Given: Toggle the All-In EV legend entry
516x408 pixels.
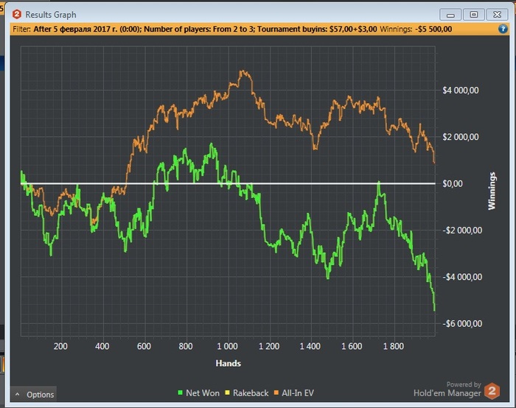Looking at the screenshot, I should point(294,393).
